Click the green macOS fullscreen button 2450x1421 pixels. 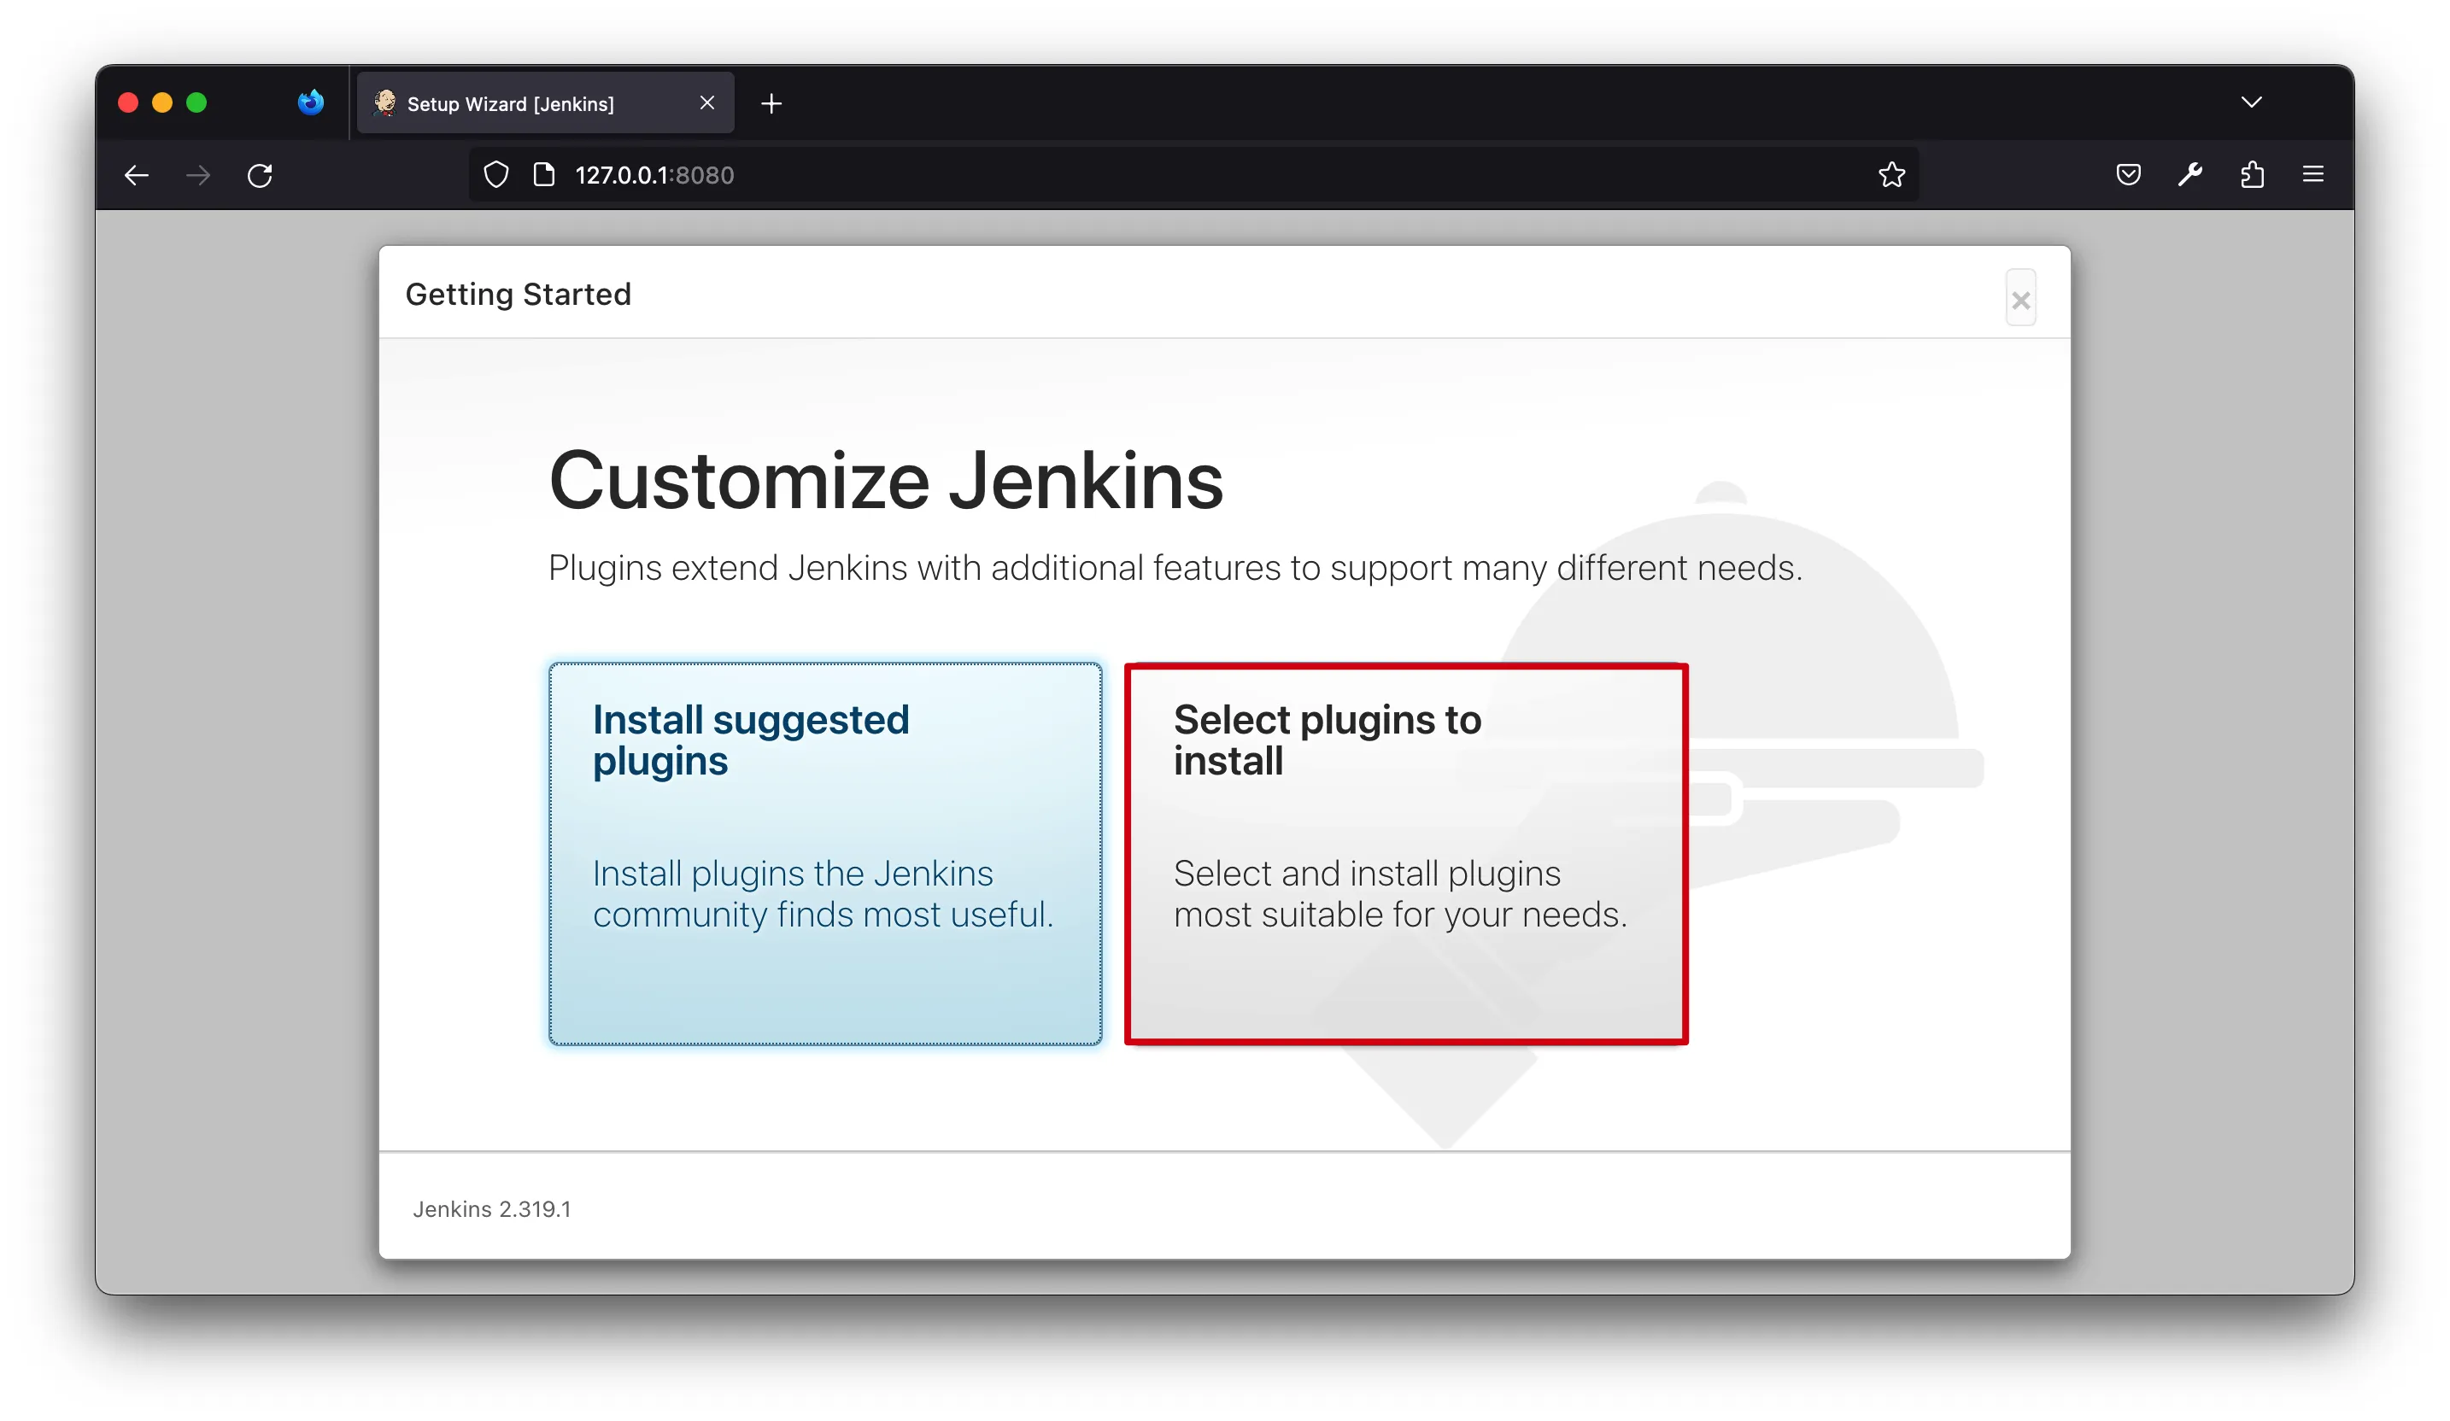click(x=196, y=103)
